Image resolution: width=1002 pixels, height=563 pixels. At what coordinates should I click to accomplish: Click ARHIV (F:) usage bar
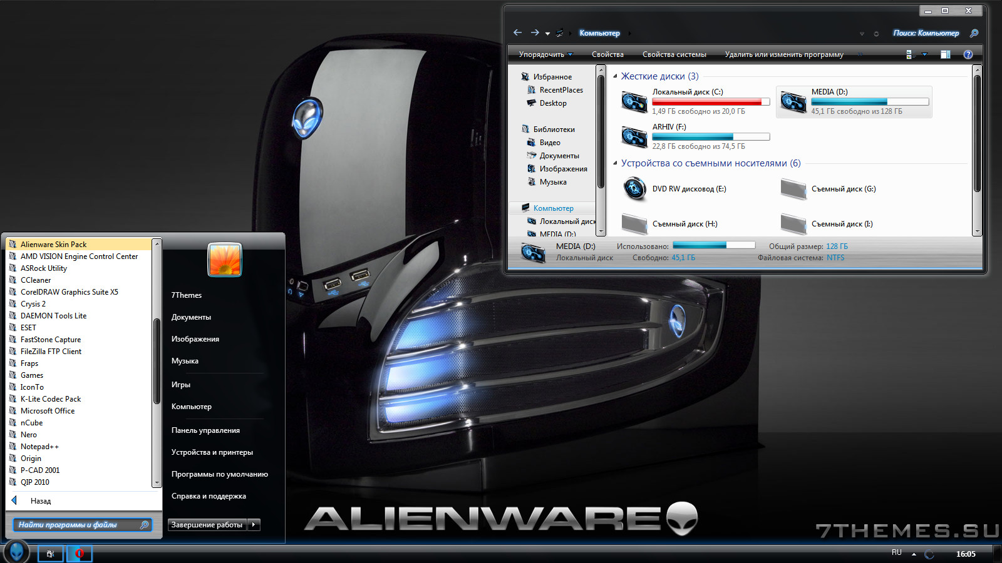pos(711,136)
